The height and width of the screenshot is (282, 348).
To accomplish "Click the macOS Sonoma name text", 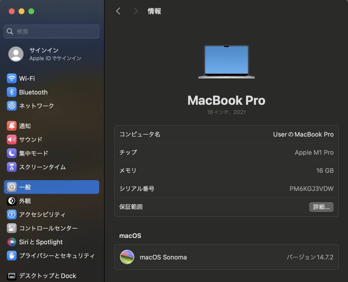I will click(163, 257).
